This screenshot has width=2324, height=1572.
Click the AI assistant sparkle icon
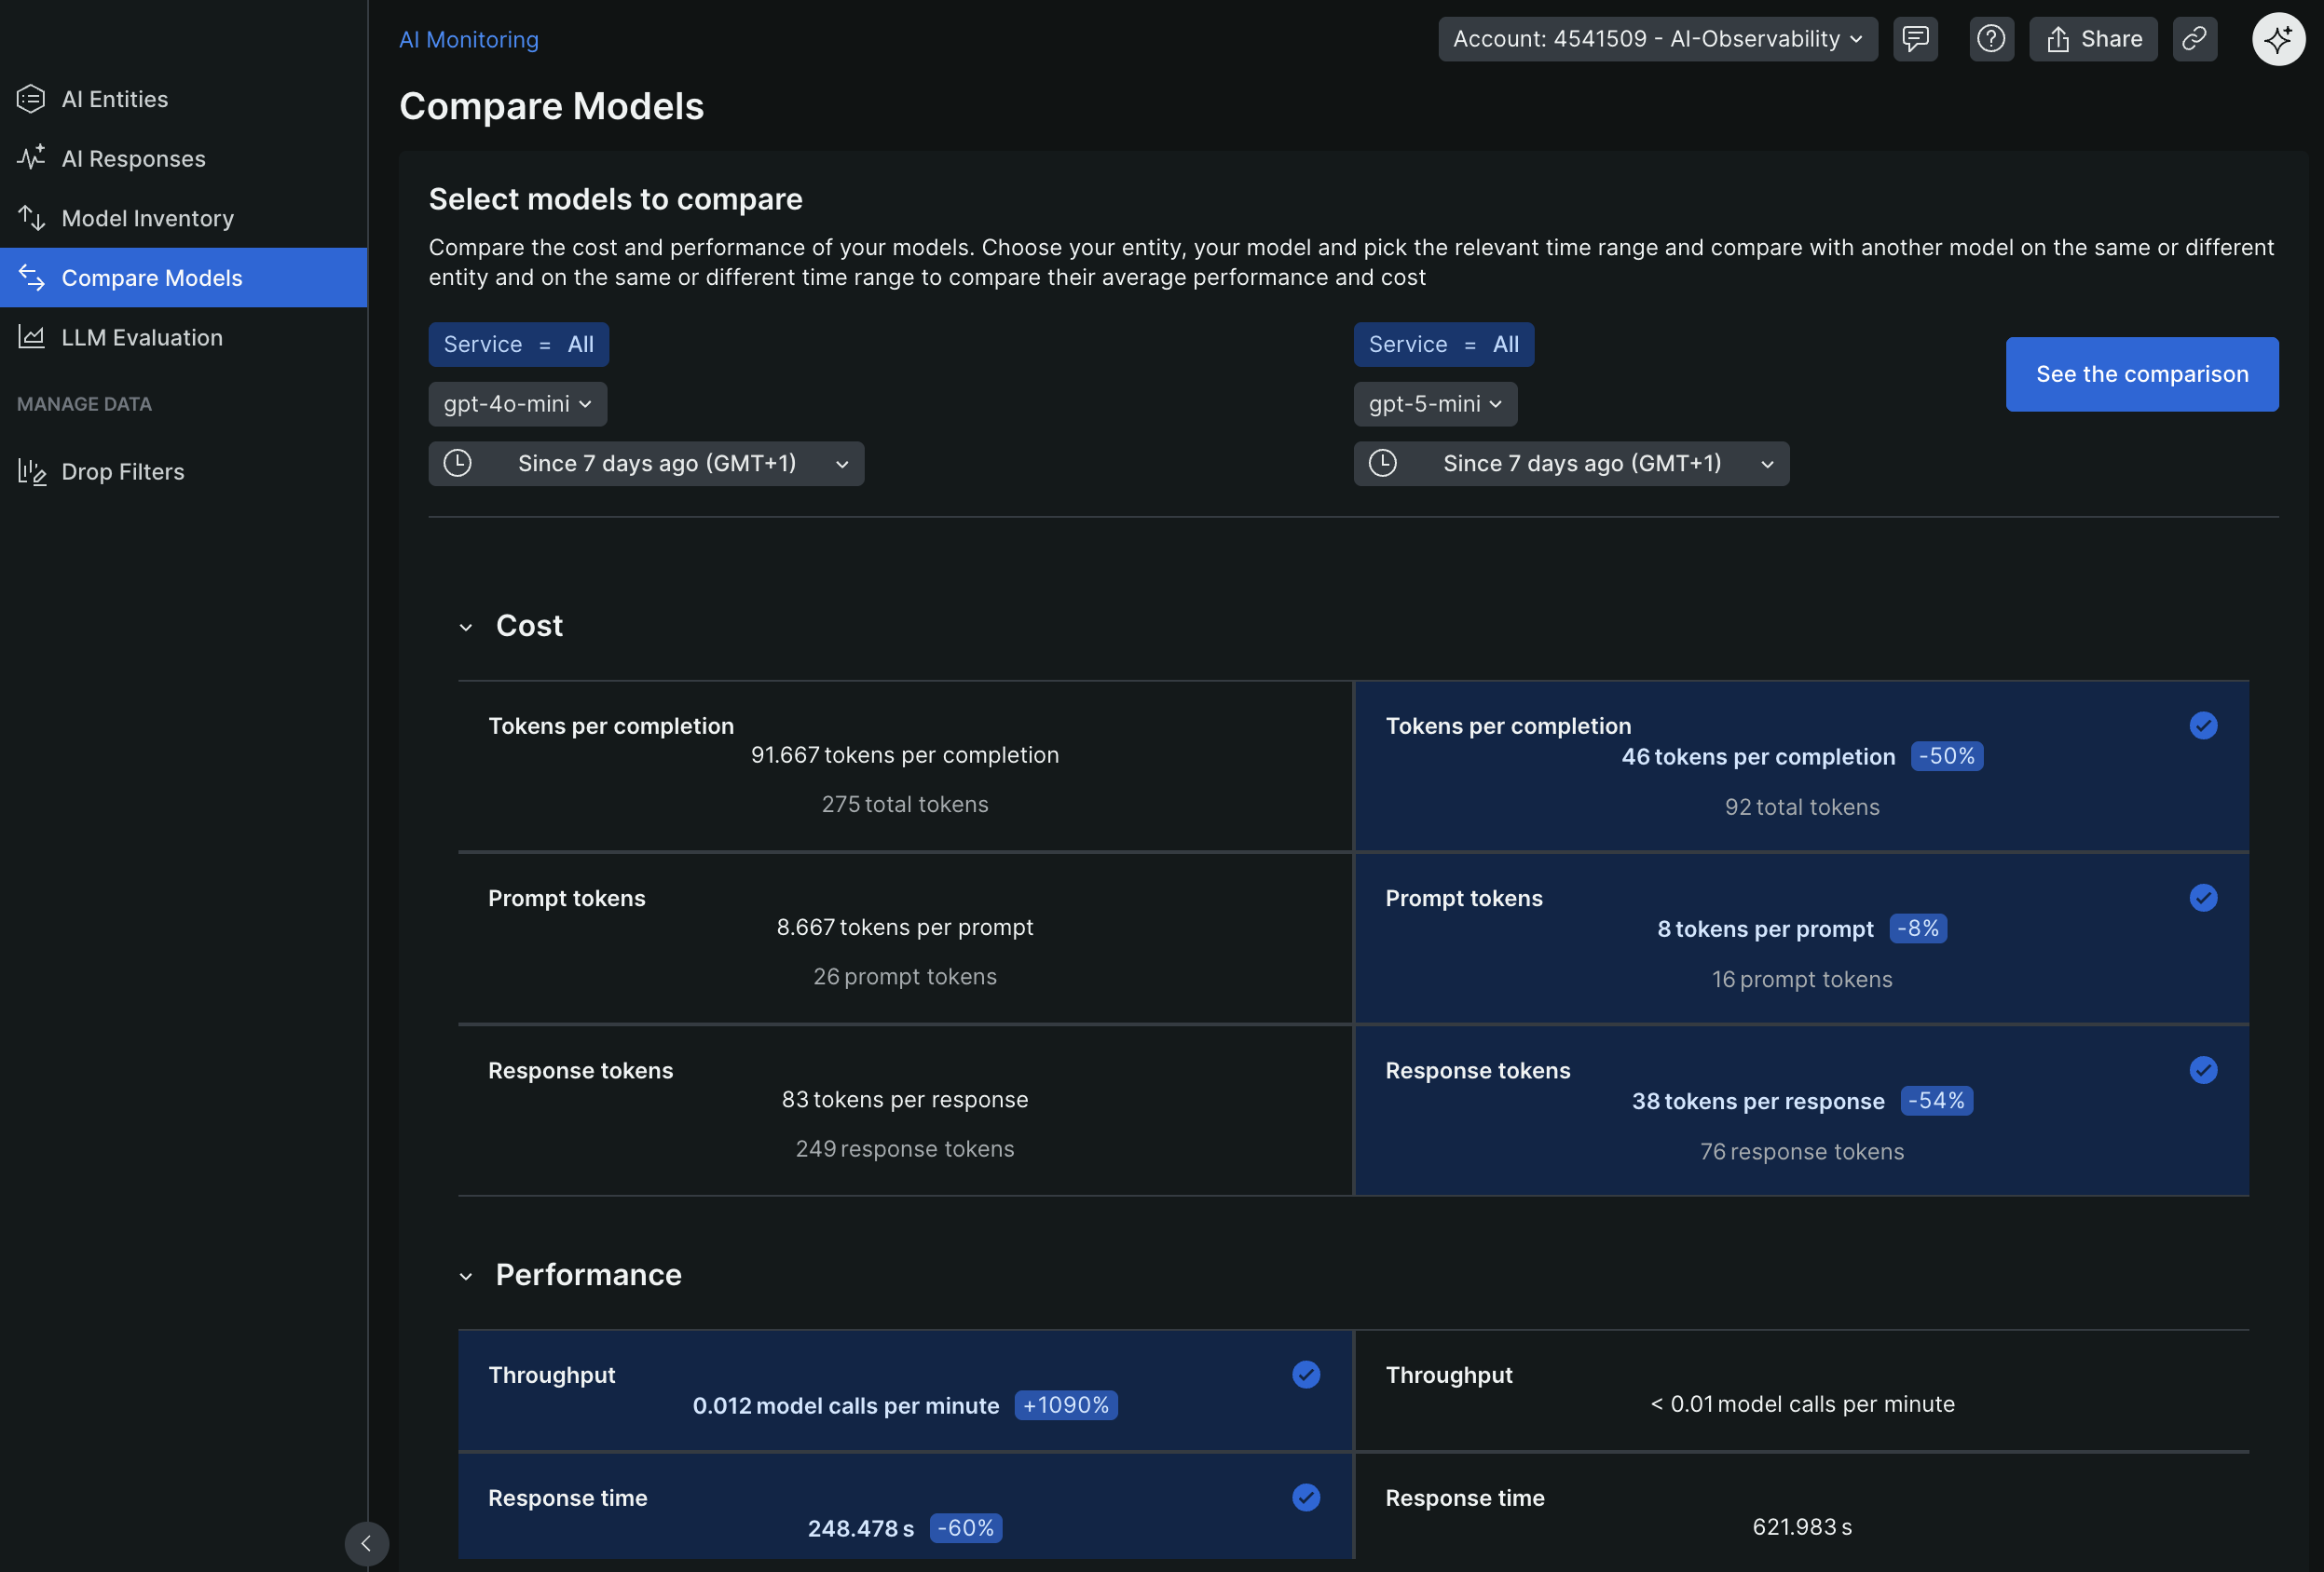coord(2277,39)
